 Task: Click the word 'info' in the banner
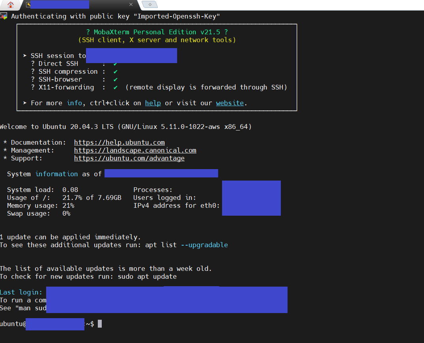click(x=75, y=103)
